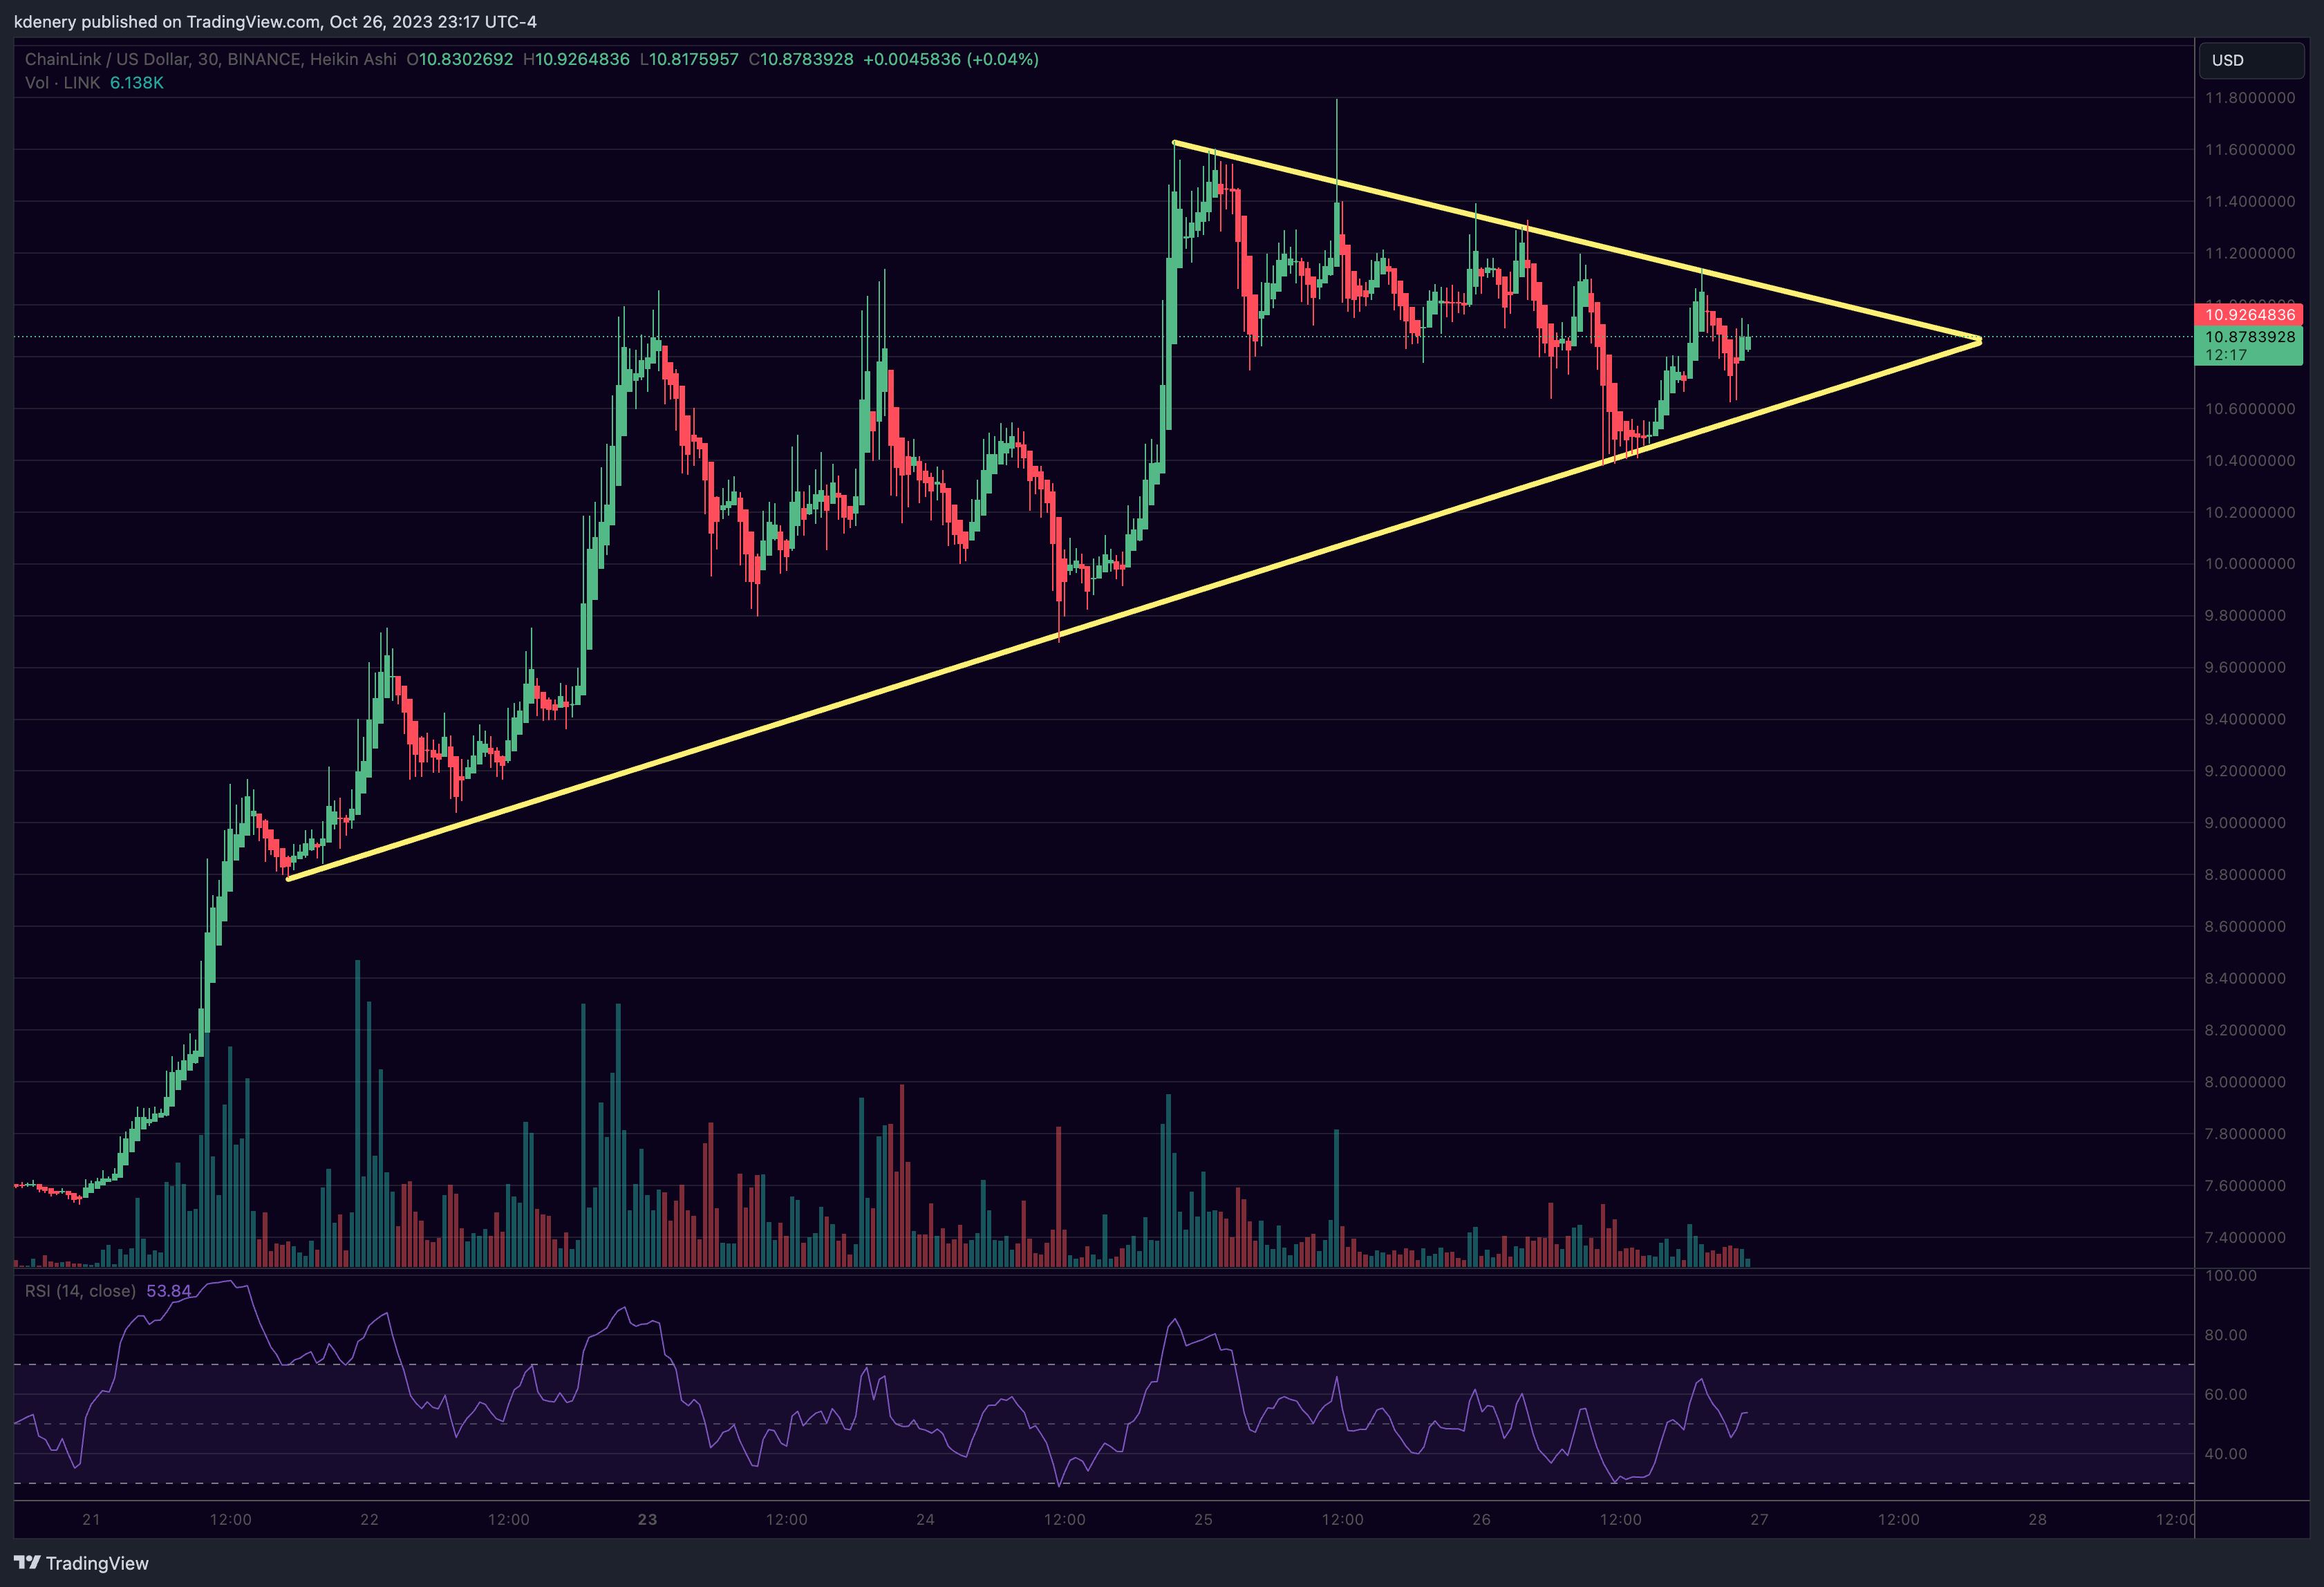Click the 27 date label on time axis
2324x1587 pixels.
click(1759, 1519)
